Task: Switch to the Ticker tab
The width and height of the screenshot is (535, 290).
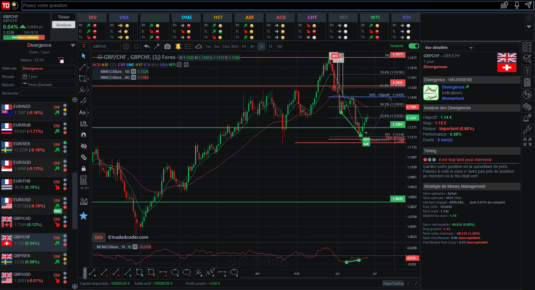Action: coord(64,17)
